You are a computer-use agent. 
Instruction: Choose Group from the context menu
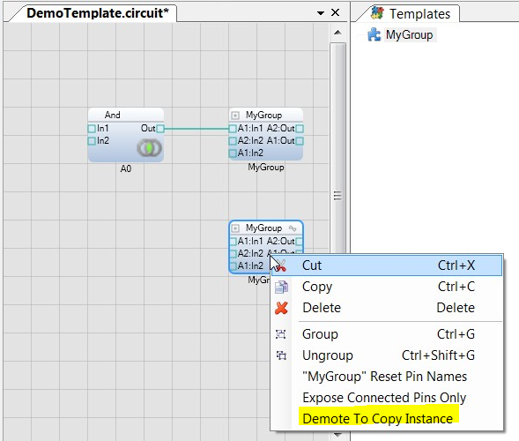(387, 334)
